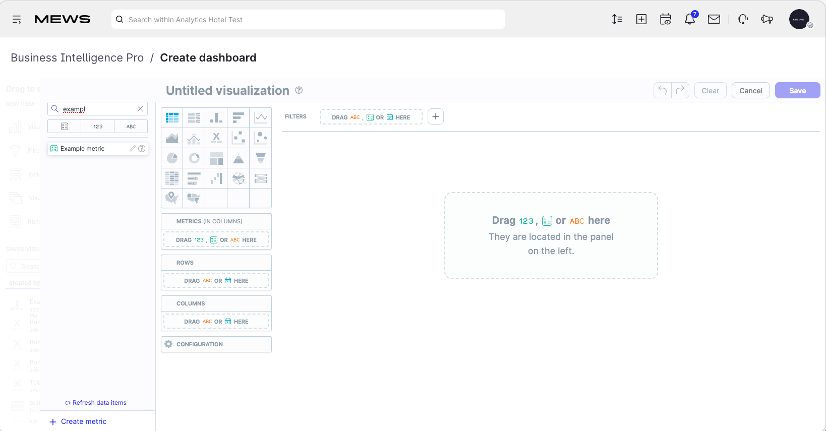Open the reservations calendar icon
This screenshot has width=826, height=431.
tap(666, 19)
